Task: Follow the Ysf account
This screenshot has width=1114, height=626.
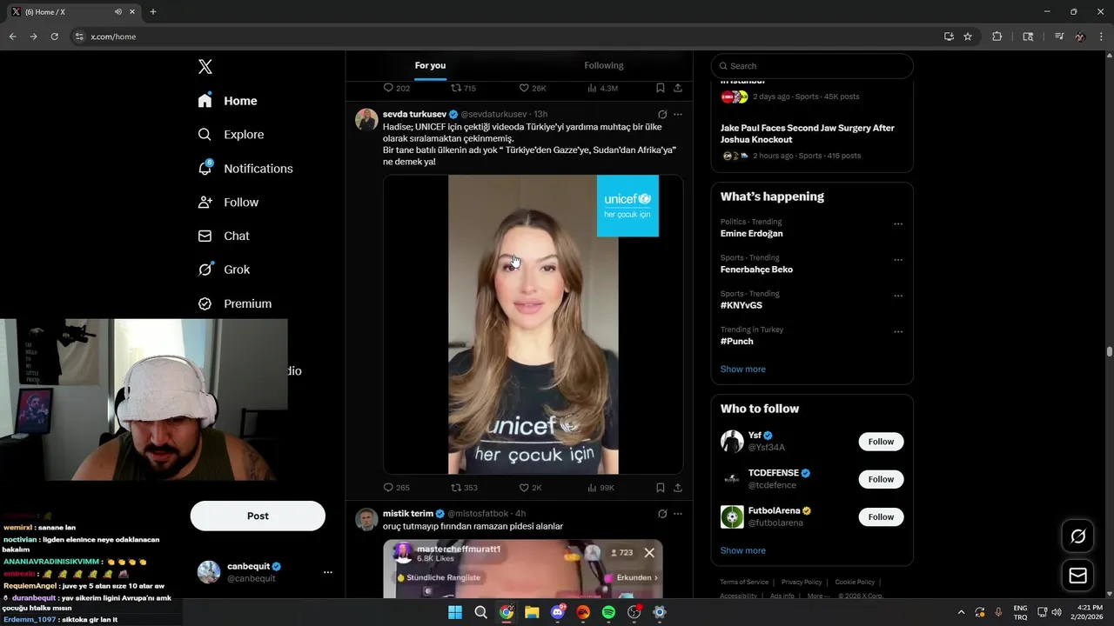Action: pyautogui.click(x=881, y=442)
